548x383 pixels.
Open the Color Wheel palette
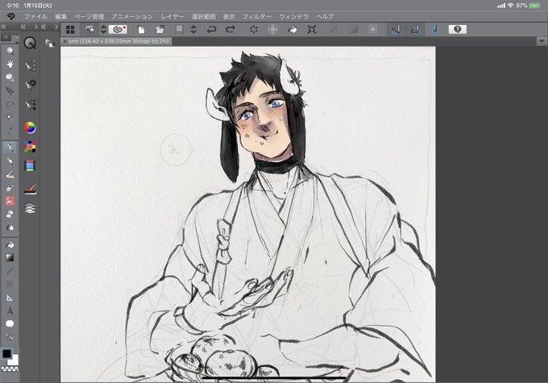coord(30,128)
